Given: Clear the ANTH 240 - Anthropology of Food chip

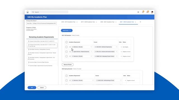Looking at the screenshot, I should tap(97, 80).
